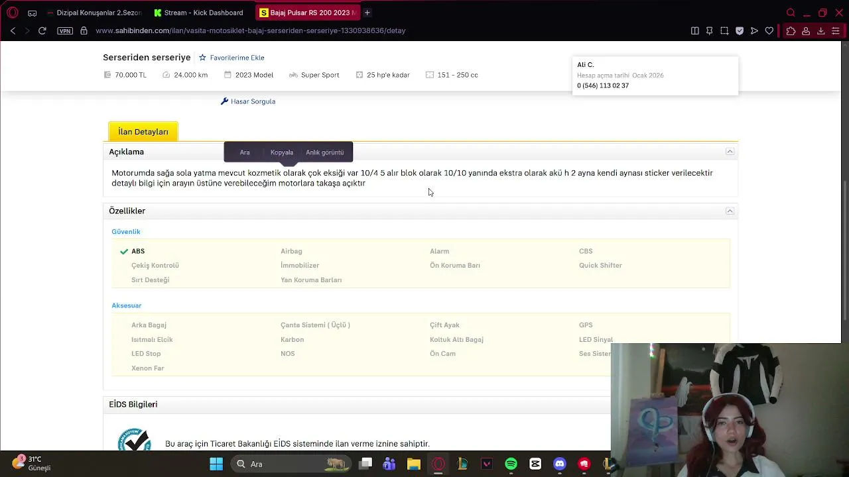
Task: Click the Quick Shifter feature text
Action: 600,266
